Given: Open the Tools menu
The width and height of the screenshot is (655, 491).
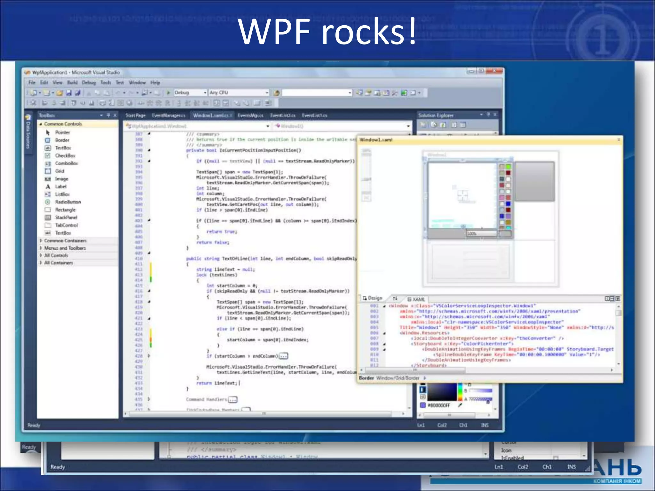Looking at the screenshot, I should (106, 82).
